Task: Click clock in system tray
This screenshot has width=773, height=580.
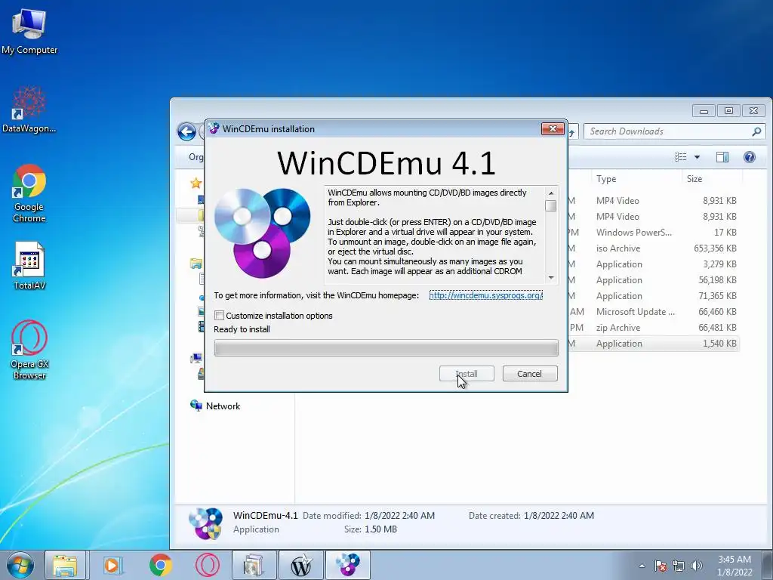Action: point(735,566)
